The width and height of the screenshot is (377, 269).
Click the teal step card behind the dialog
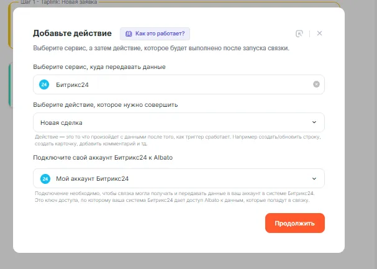coord(10,86)
